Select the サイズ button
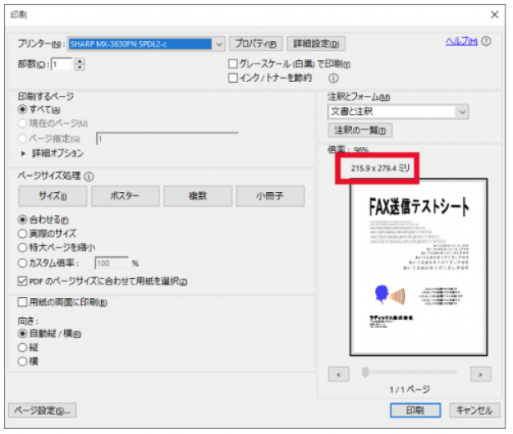The height and width of the screenshot is (434, 513). click(x=53, y=196)
